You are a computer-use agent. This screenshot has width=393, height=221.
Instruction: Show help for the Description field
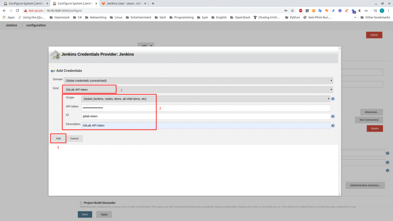click(x=333, y=125)
